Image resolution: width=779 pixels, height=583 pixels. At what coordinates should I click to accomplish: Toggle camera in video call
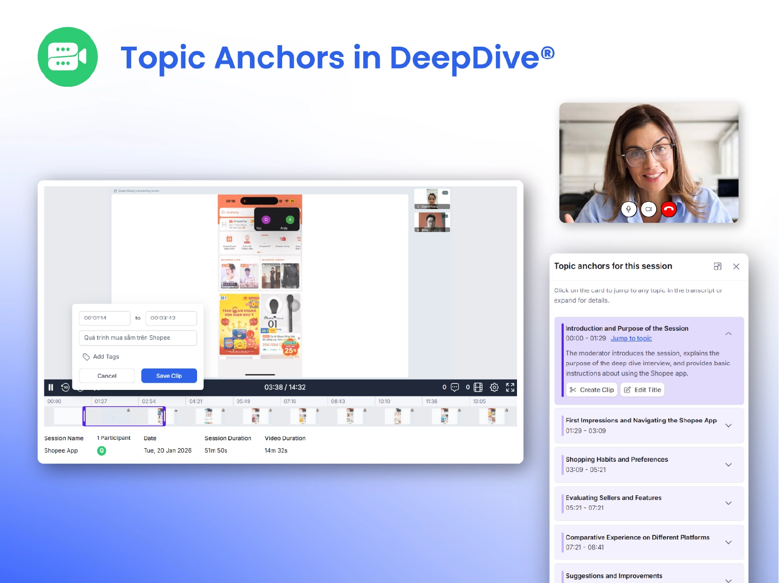(649, 209)
